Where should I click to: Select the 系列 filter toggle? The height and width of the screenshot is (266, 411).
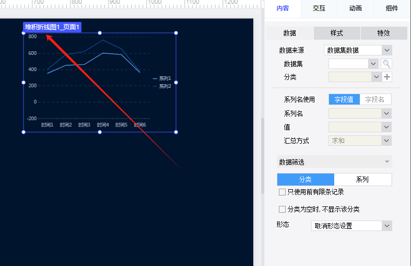(363, 179)
